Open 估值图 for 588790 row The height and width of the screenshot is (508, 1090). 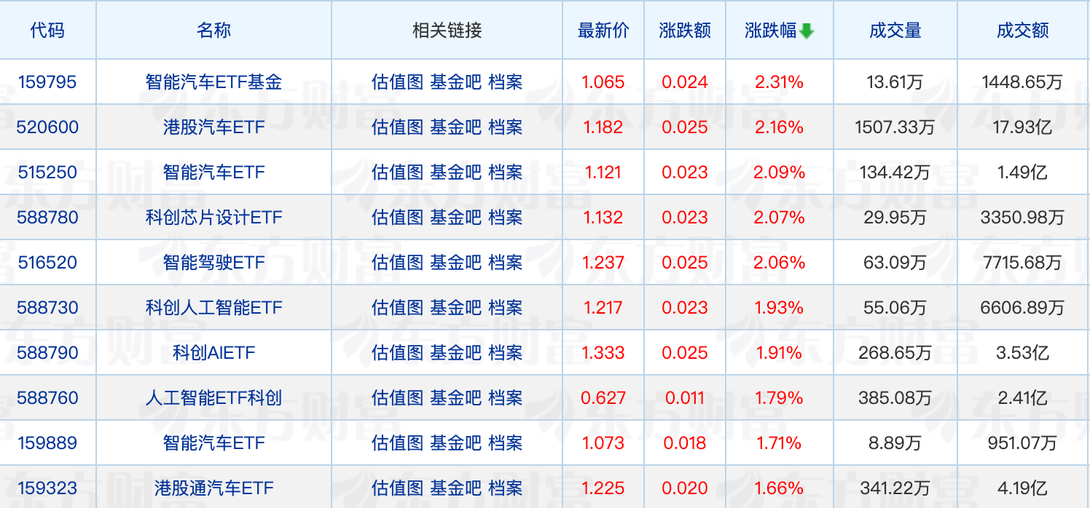[397, 353]
